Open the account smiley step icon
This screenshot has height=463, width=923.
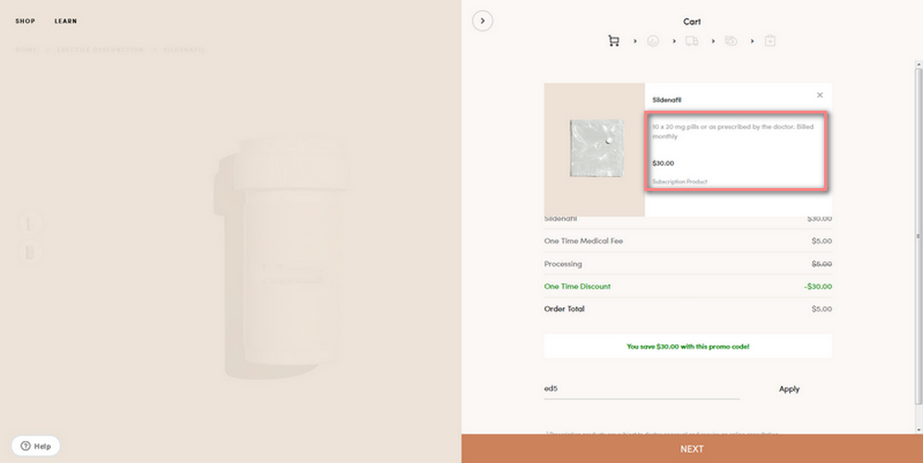pyautogui.click(x=653, y=42)
